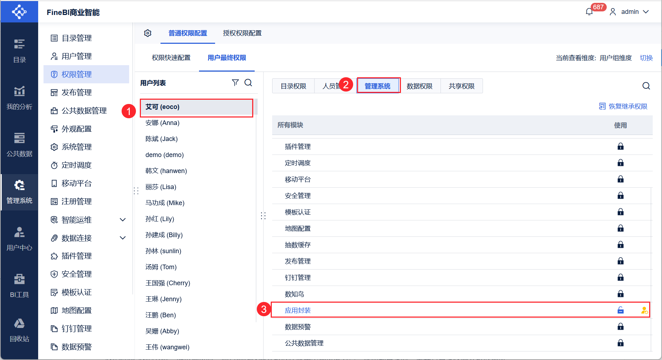
Task: Toggle use lock for 移动平台
Action: [x=621, y=179]
